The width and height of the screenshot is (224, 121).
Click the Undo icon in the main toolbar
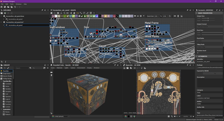click(15, 7)
